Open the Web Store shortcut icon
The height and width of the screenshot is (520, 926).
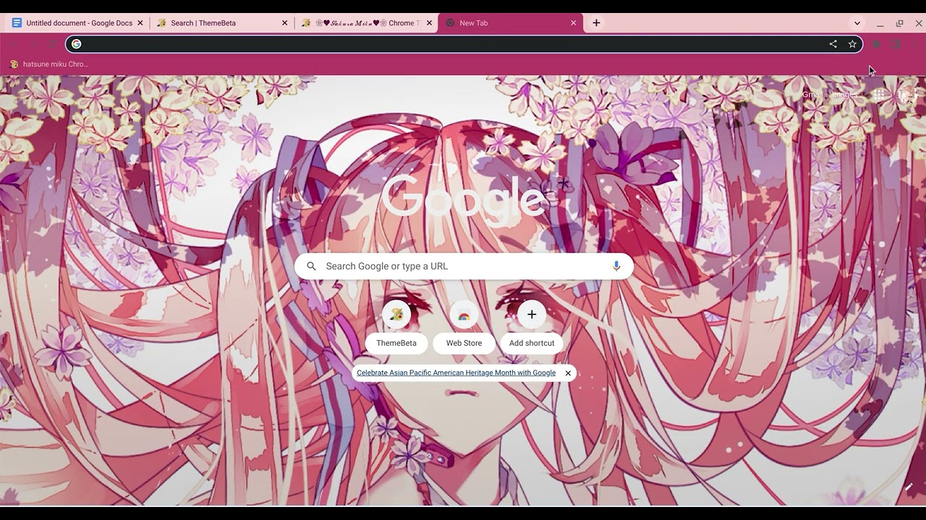click(464, 314)
